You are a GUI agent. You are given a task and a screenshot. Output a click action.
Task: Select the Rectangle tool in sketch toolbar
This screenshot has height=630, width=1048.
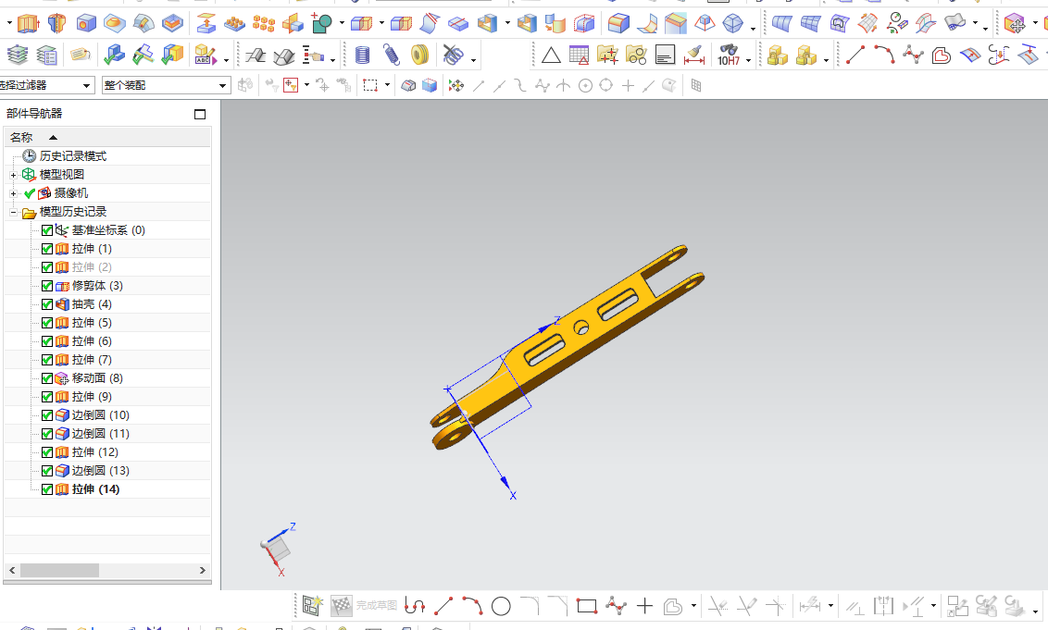(587, 606)
